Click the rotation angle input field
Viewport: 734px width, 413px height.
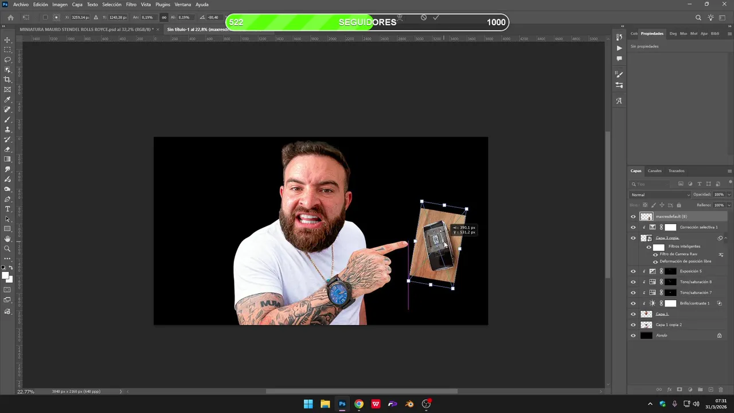click(x=214, y=18)
